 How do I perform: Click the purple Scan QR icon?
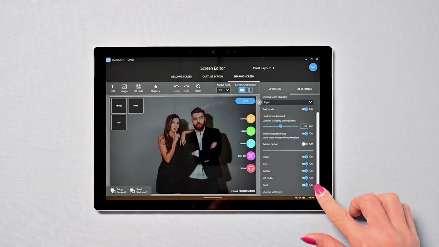[251, 156]
